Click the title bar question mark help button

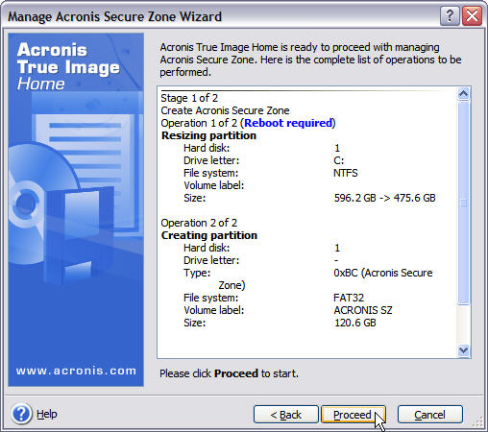click(x=450, y=16)
